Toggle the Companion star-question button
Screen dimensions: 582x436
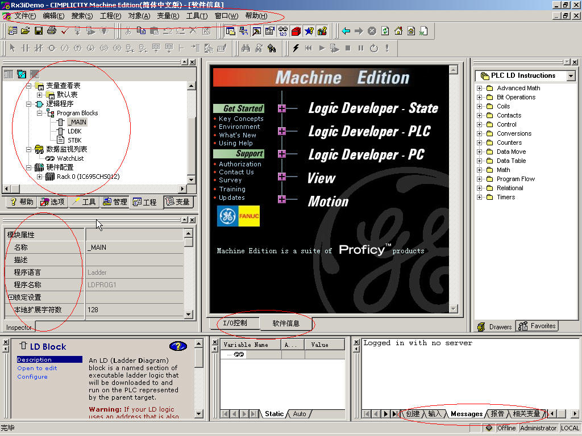pyautogui.click(x=309, y=31)
